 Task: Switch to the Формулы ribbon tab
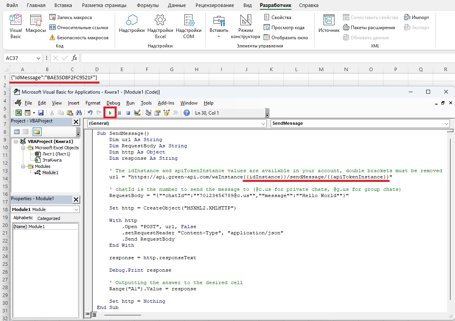point(148,5)
